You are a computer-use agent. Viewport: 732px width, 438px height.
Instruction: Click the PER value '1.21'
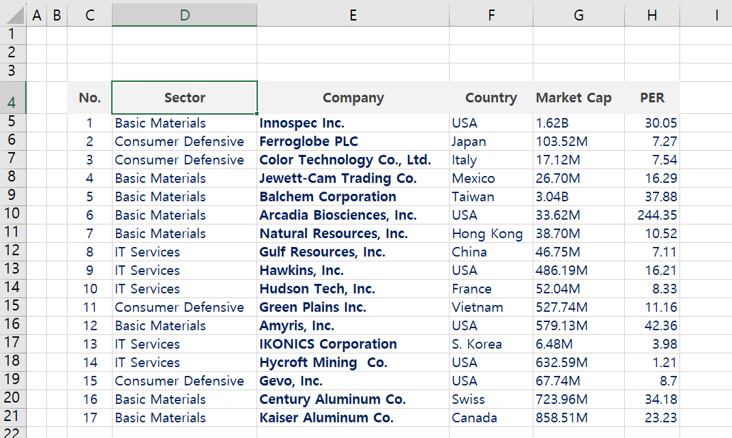click(652, 362)
